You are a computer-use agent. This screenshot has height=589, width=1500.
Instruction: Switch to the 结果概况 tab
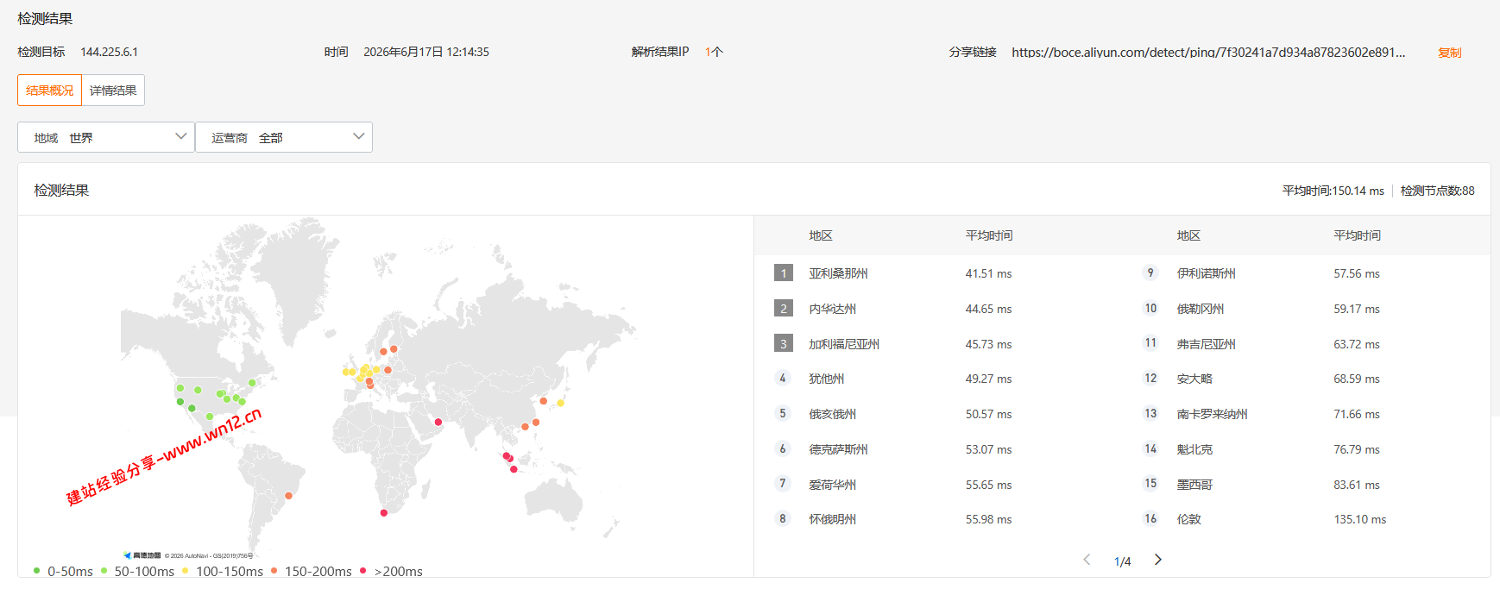point(50,91)
